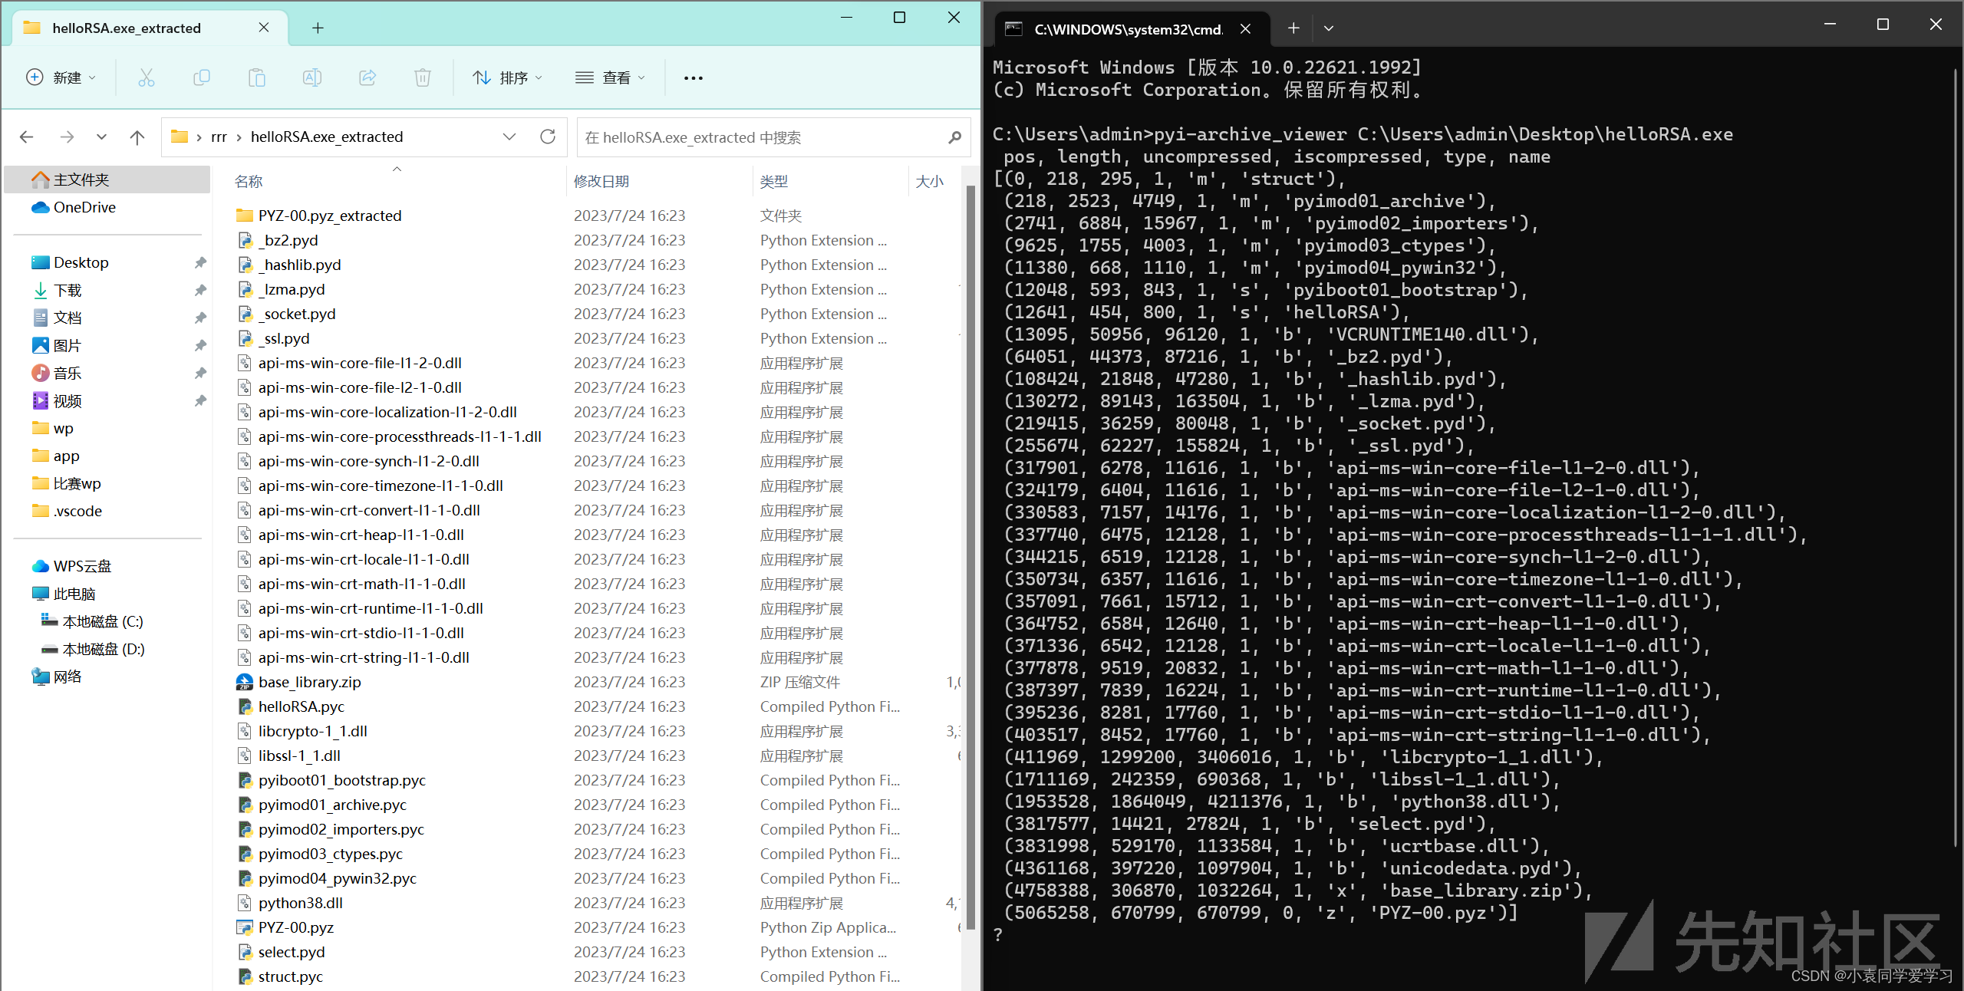Click the Cut scissors icon in toolbar
1964x991 pixels.
tap(146, 77)
